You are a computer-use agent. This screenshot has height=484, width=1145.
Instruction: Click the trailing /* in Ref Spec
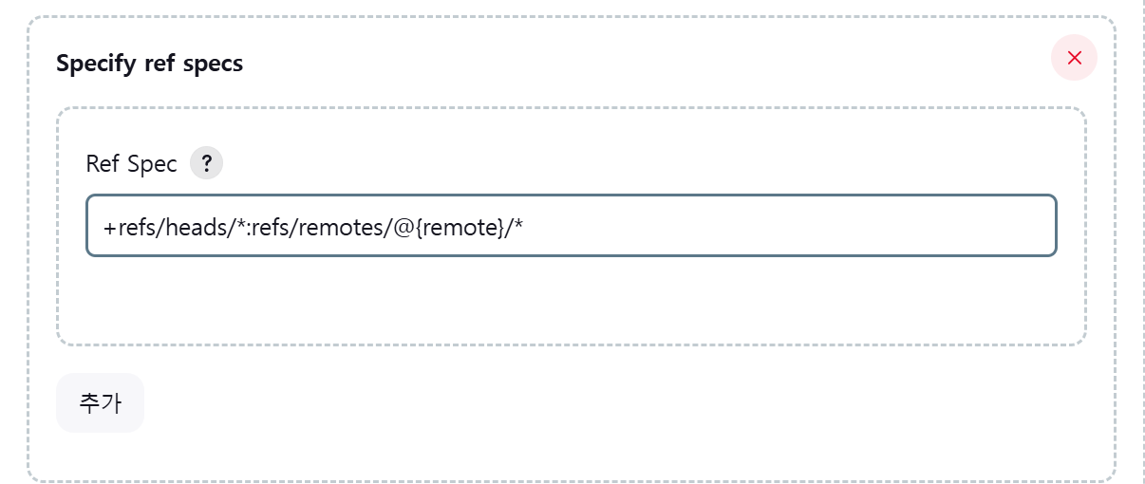(x=514, y=227)
